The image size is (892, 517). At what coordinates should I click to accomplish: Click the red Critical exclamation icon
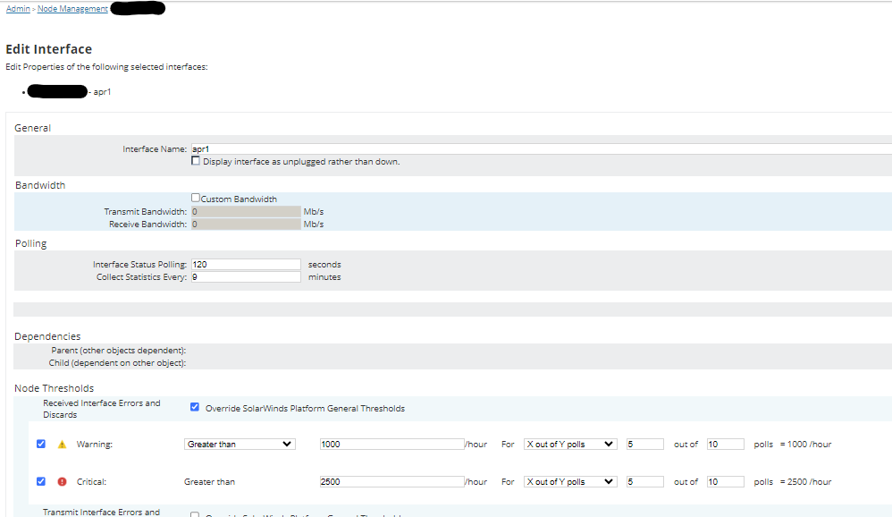[62, 482]
